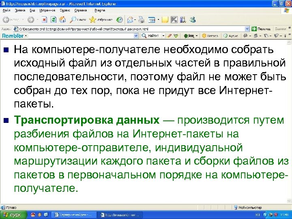
Task: Open the Избранное menu
Action: pos(47,11)
